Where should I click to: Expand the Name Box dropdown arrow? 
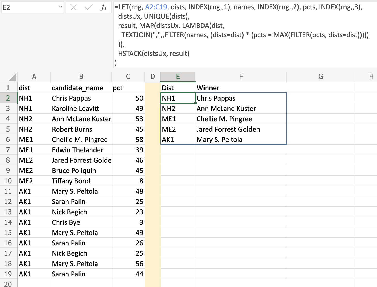click(x=60, y=7)
